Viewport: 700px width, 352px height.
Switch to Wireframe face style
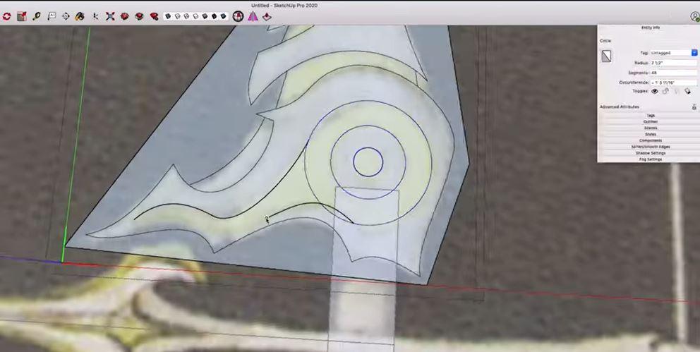point(186,16)
